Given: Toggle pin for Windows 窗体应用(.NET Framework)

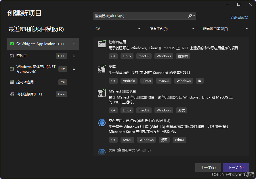Looking at the screenshot, I should pyautogui.click(x=74, y=69).
